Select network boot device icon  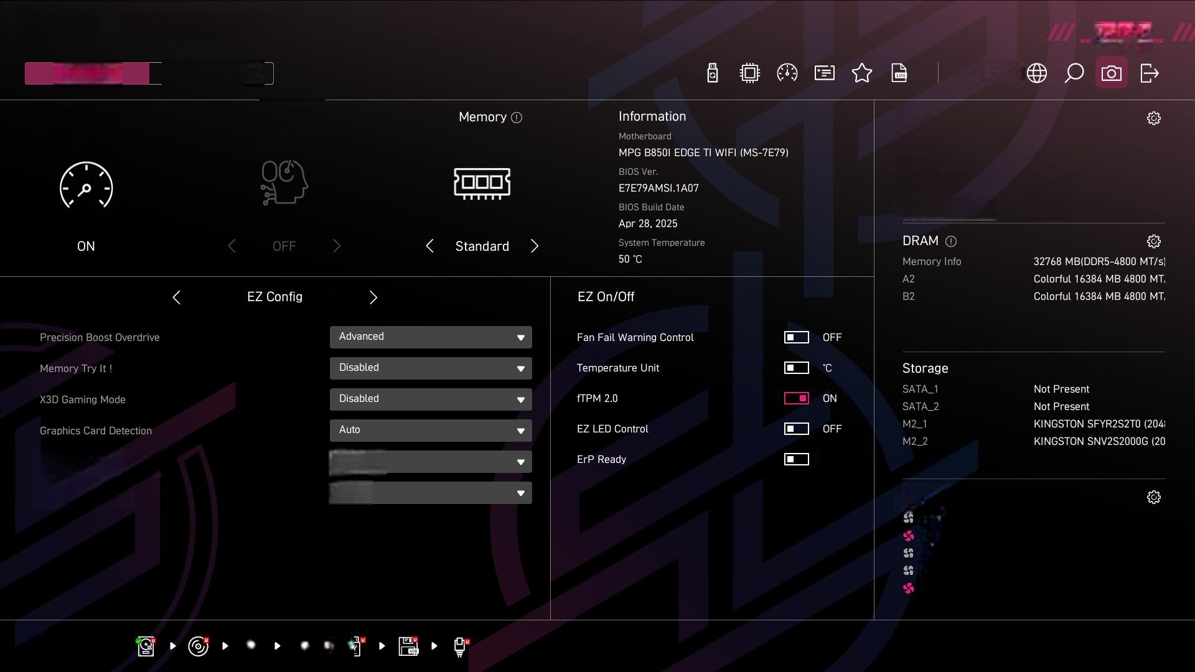pyautogui.click(x=461, y=646)
